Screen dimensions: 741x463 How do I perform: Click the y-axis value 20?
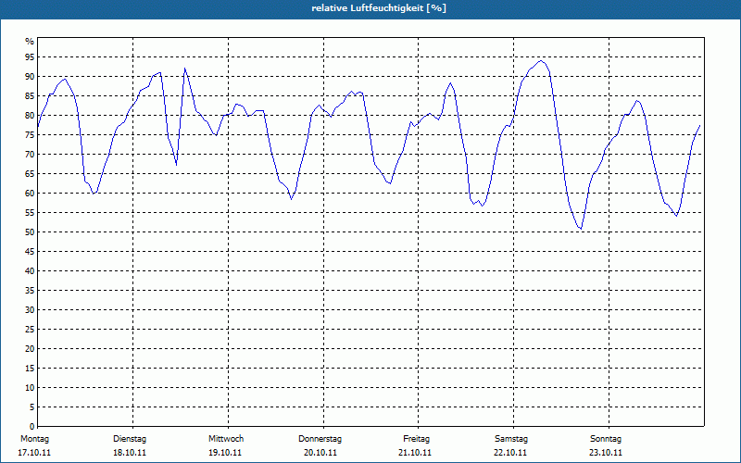(30, 349)
